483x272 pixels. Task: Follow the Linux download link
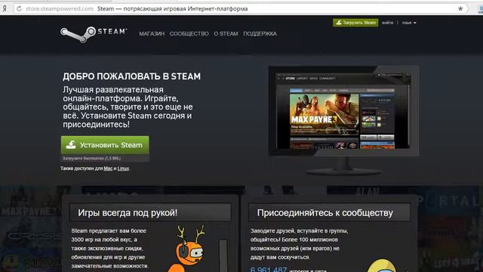[123, 168]
